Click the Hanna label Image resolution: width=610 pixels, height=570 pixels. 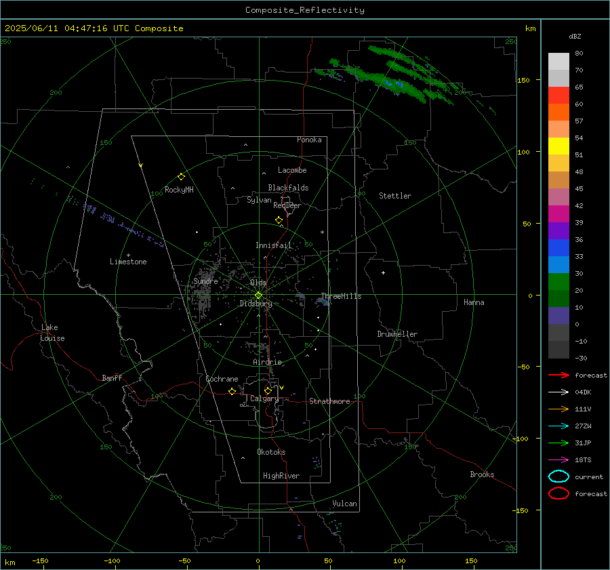click(x=474, y=302)
